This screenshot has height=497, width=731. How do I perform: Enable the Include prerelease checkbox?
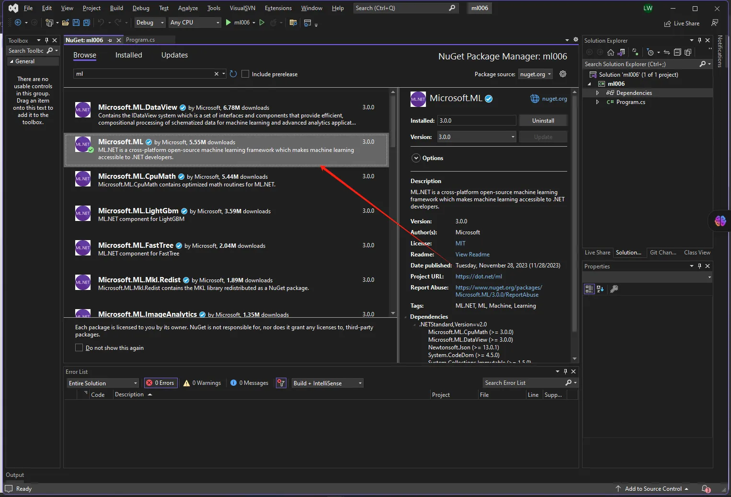coord(245,74)
